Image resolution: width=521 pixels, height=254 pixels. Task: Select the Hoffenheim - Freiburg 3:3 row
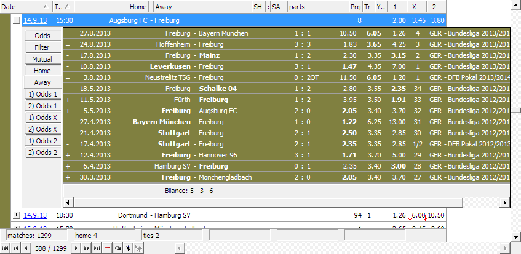[287, 44]
